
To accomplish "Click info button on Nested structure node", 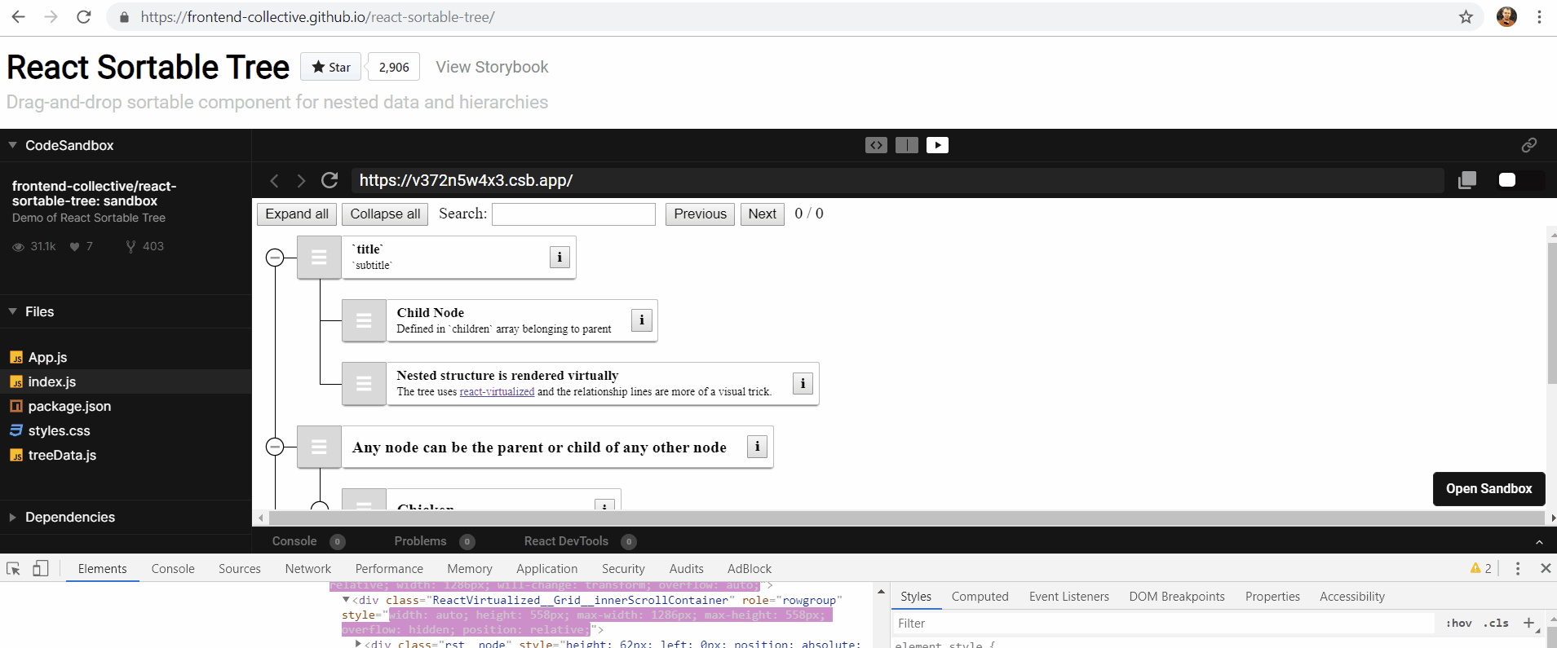I will 803,383.
